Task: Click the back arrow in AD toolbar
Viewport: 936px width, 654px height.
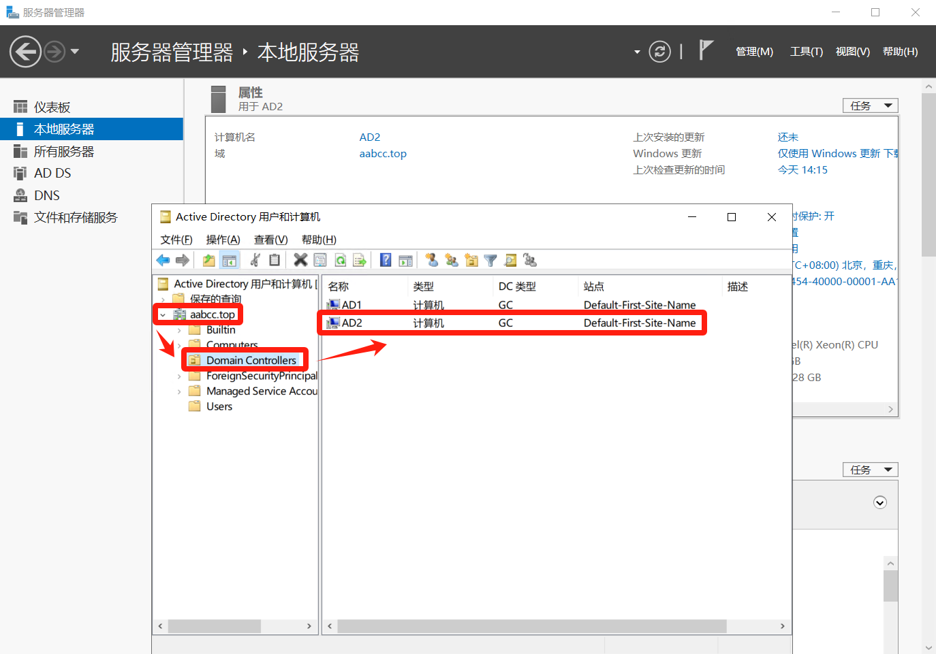Action: [x=163, y=260]
